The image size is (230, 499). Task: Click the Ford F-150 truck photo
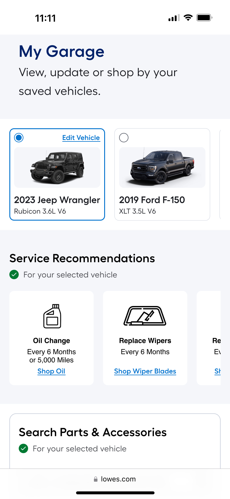(x=162, y=168)
